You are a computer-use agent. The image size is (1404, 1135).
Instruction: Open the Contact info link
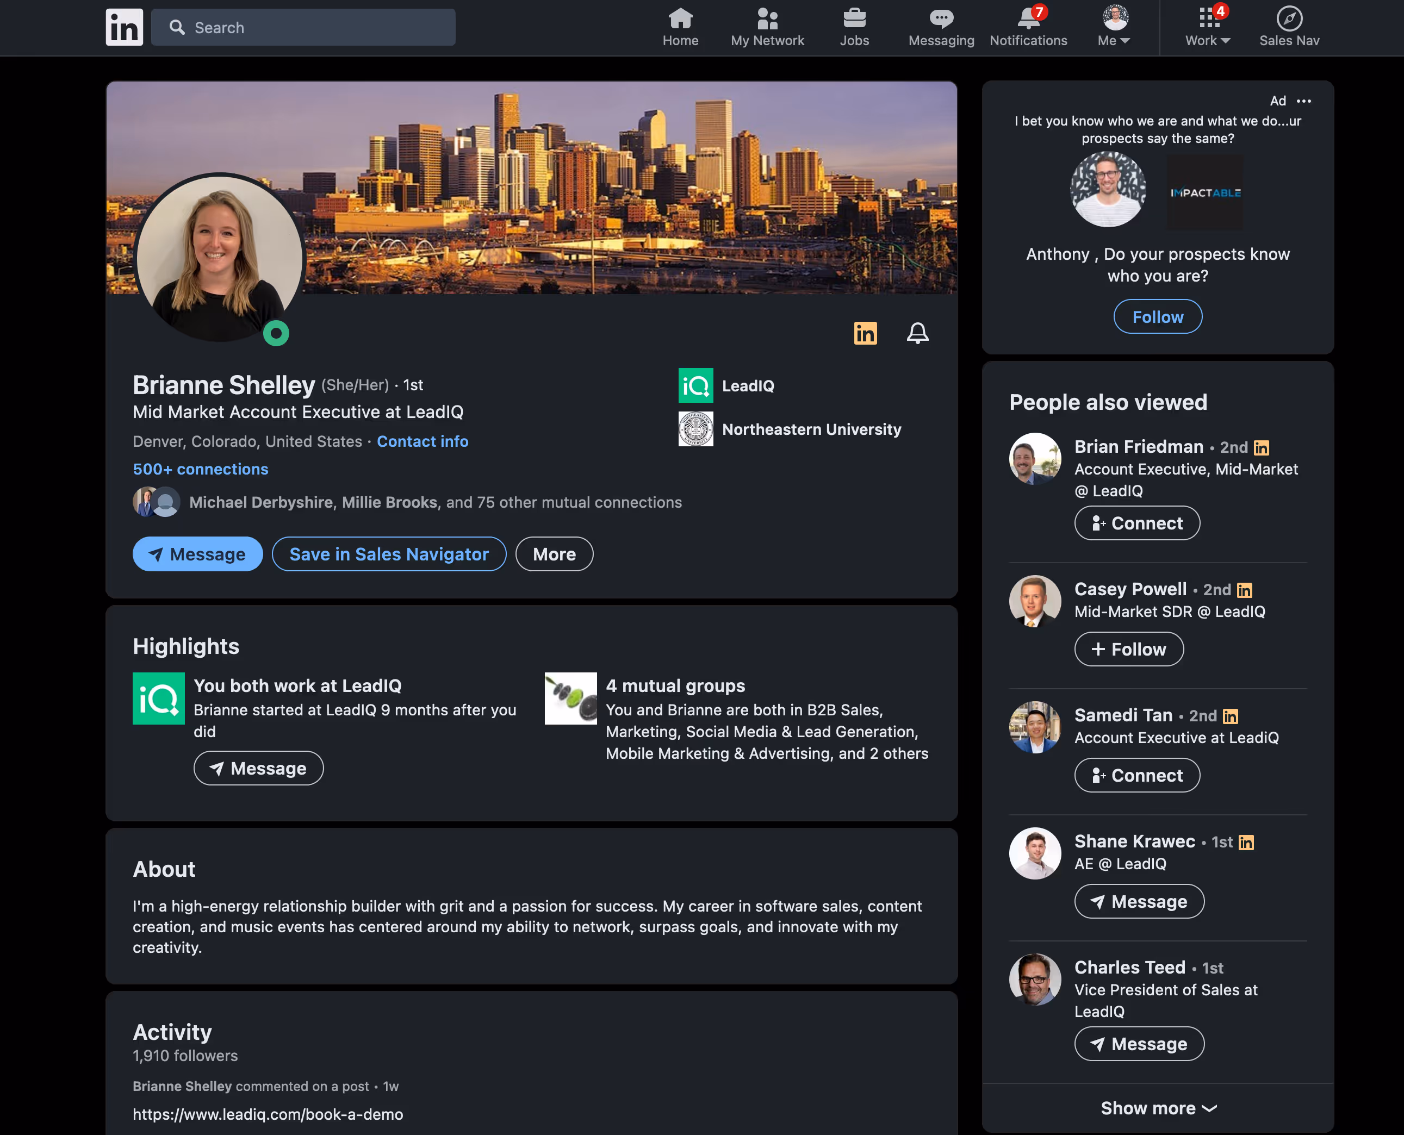click(x=423, y=441)
